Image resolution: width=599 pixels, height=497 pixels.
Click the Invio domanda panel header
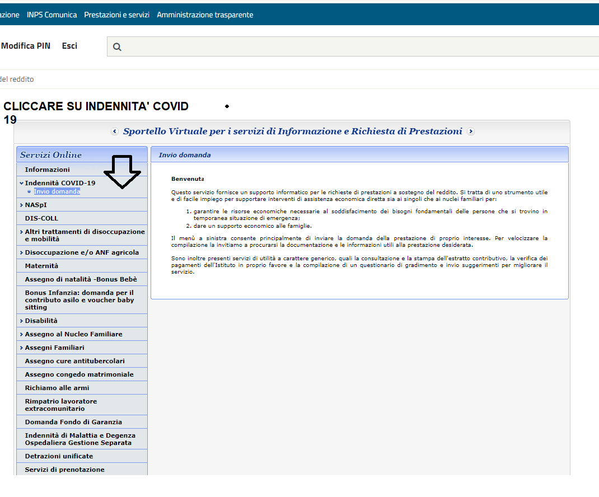[x=185, y=155]
